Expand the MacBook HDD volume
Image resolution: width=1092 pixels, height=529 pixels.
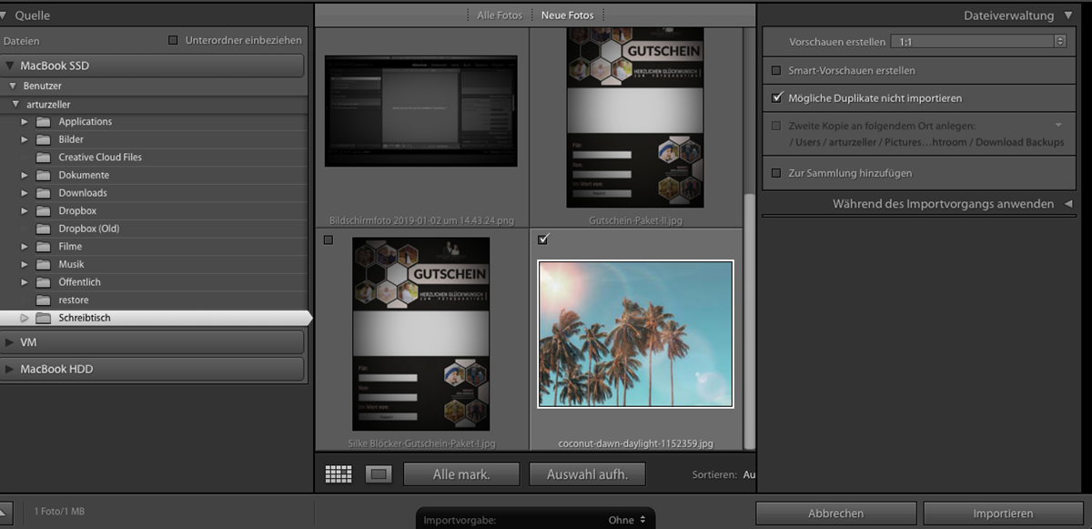(x=10, y=369)
